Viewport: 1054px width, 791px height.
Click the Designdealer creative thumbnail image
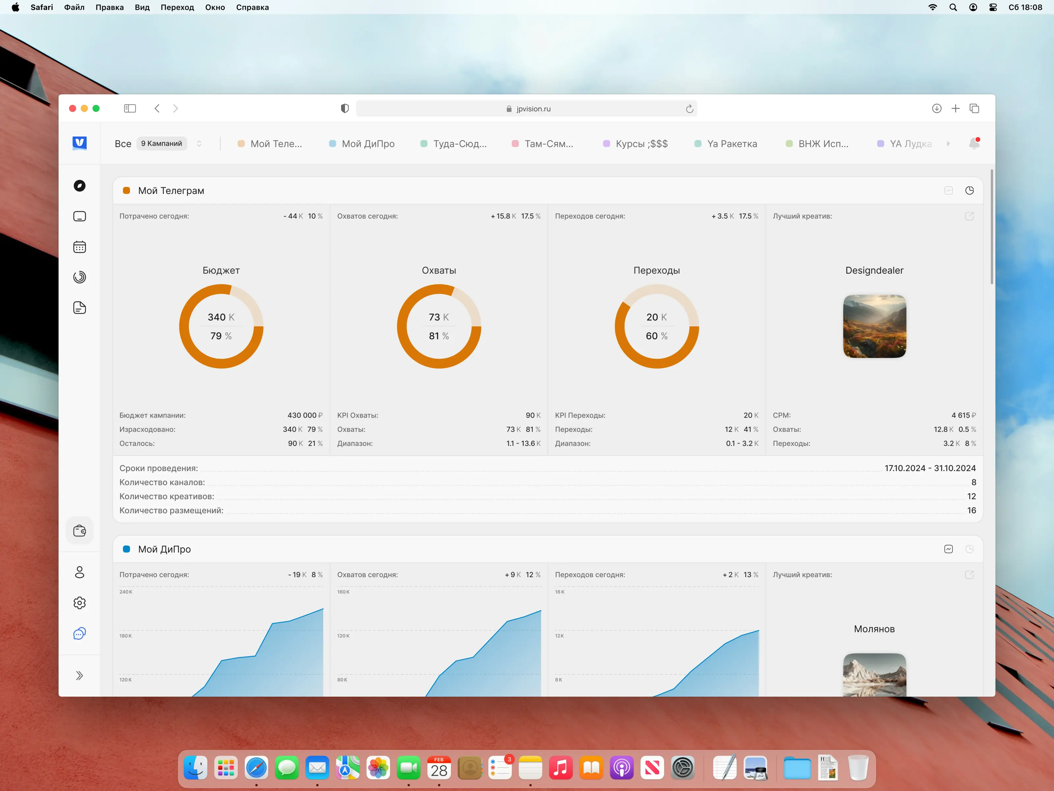click(x=874, y=327)
